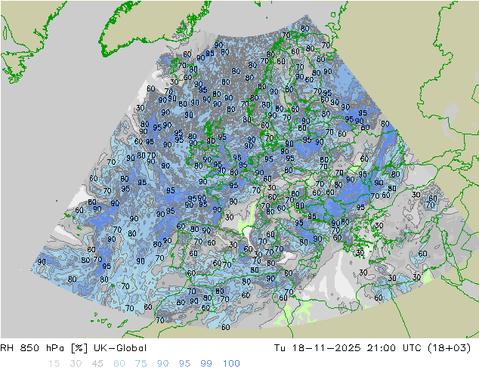Click the legend value 15
This screenshot has width=479, height=370.
pos(54,364)
